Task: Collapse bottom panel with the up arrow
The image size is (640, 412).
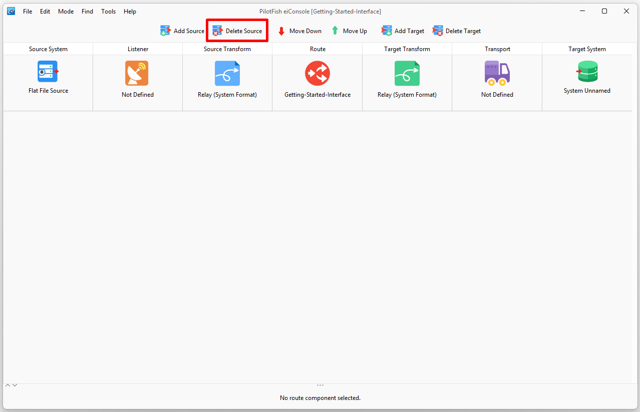Action: click(x=8, y=385)
